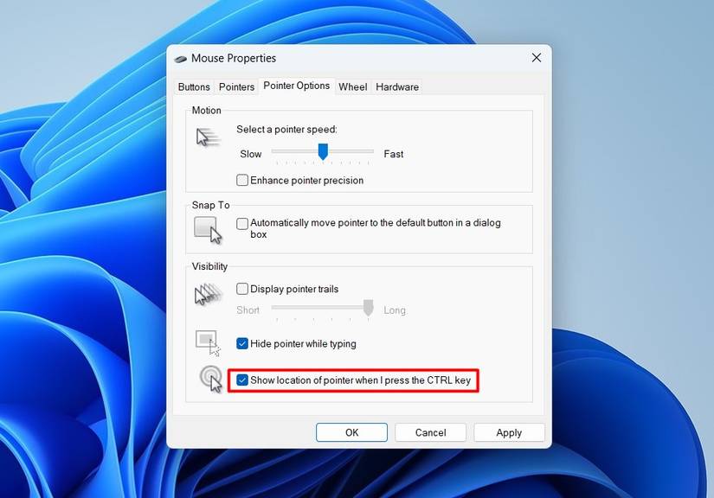Check Automatically move pointer to default button
The image size is (714, 498).
point(242,223)
